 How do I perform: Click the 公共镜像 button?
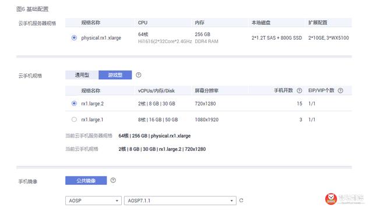click(86, 181)
